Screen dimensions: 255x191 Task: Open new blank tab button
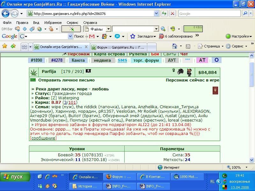pyautogui.click(x=152, y=47)
